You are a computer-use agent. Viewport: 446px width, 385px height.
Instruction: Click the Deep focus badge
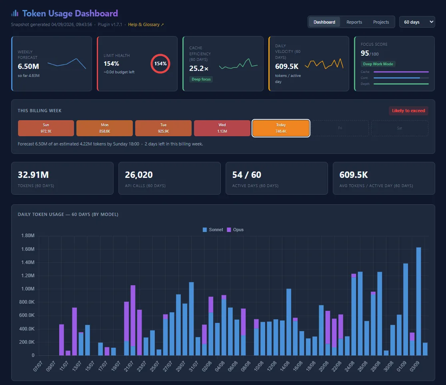[x=201, y=79]
